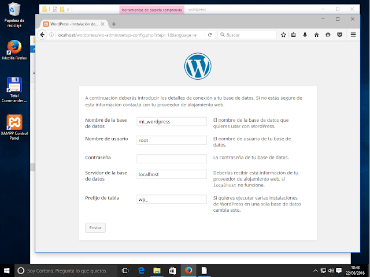Click the database server field localhost

click(172, 174)
